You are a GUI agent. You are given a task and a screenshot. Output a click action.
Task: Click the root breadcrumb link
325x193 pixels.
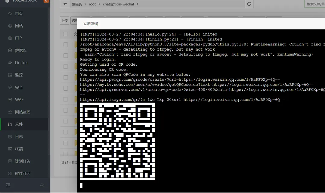click(x=92, y=4)
